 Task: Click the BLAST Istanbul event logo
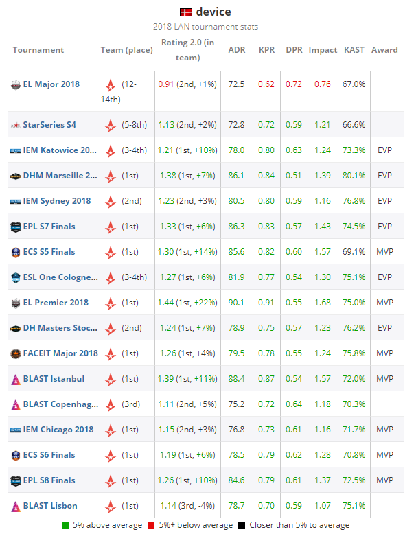pos(16,379)
